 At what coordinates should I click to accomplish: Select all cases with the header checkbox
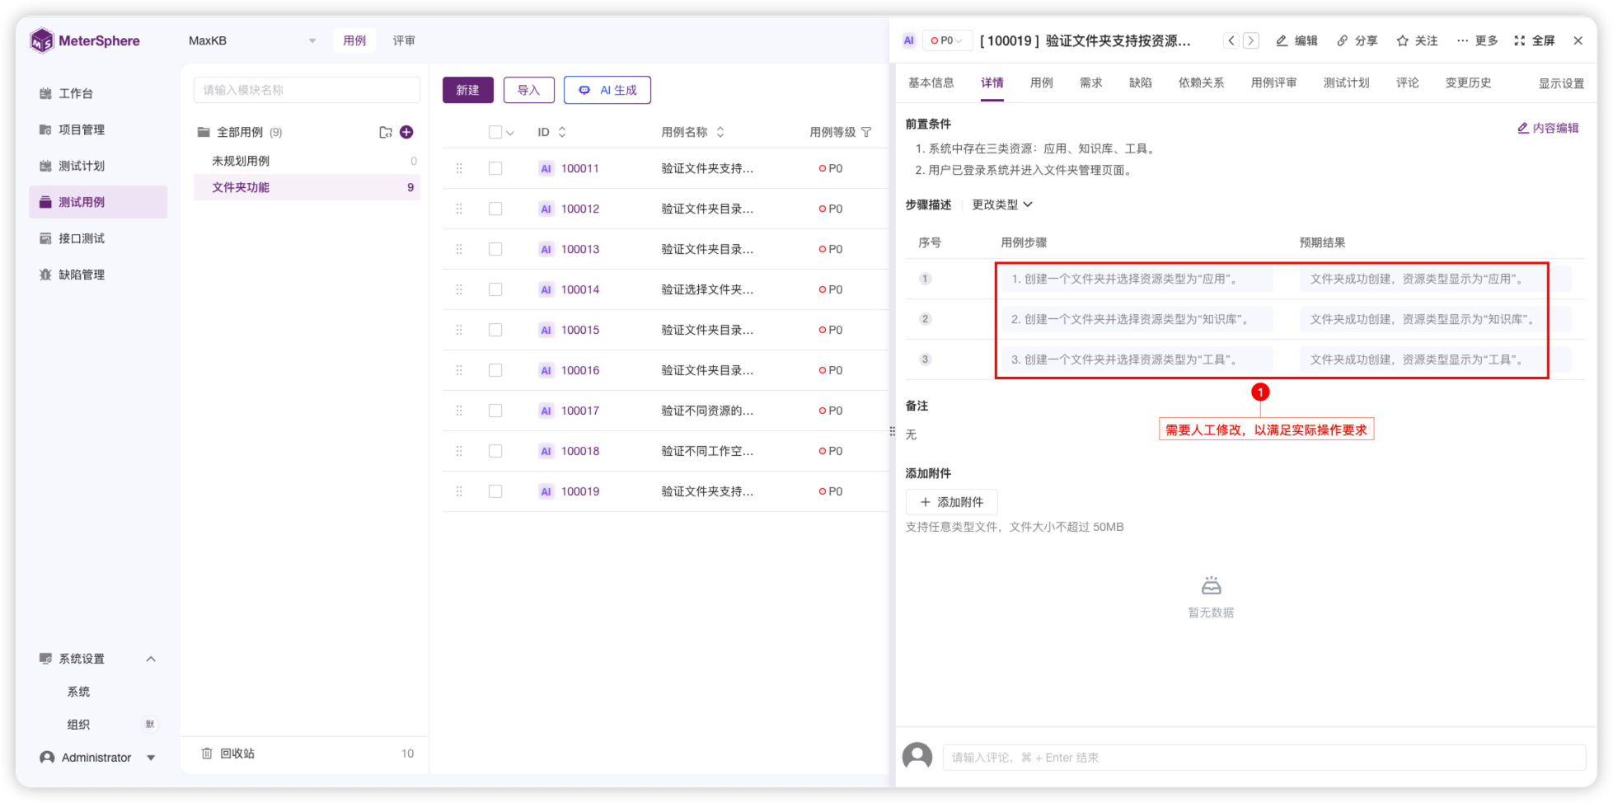coord(495,131)
